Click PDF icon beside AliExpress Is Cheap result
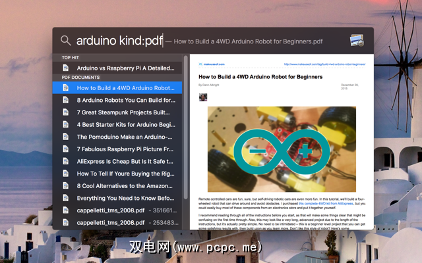422x263 pixels. click(x=66, y=161)
